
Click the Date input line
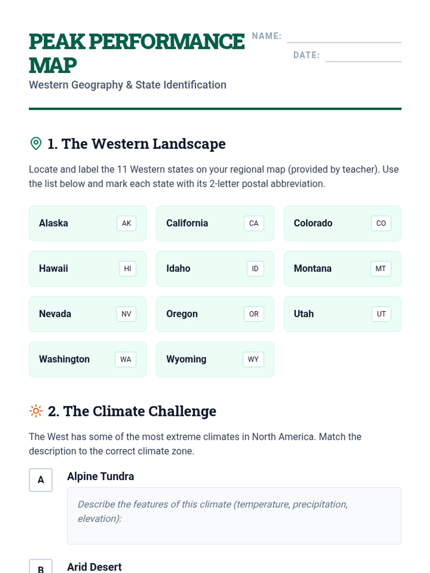click(363, 57)
